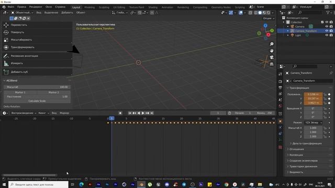Viewport: 335px width, 188px height.
Task: Open Playback (Воспроизведение) dropdown in timeline
Action: 24,113
